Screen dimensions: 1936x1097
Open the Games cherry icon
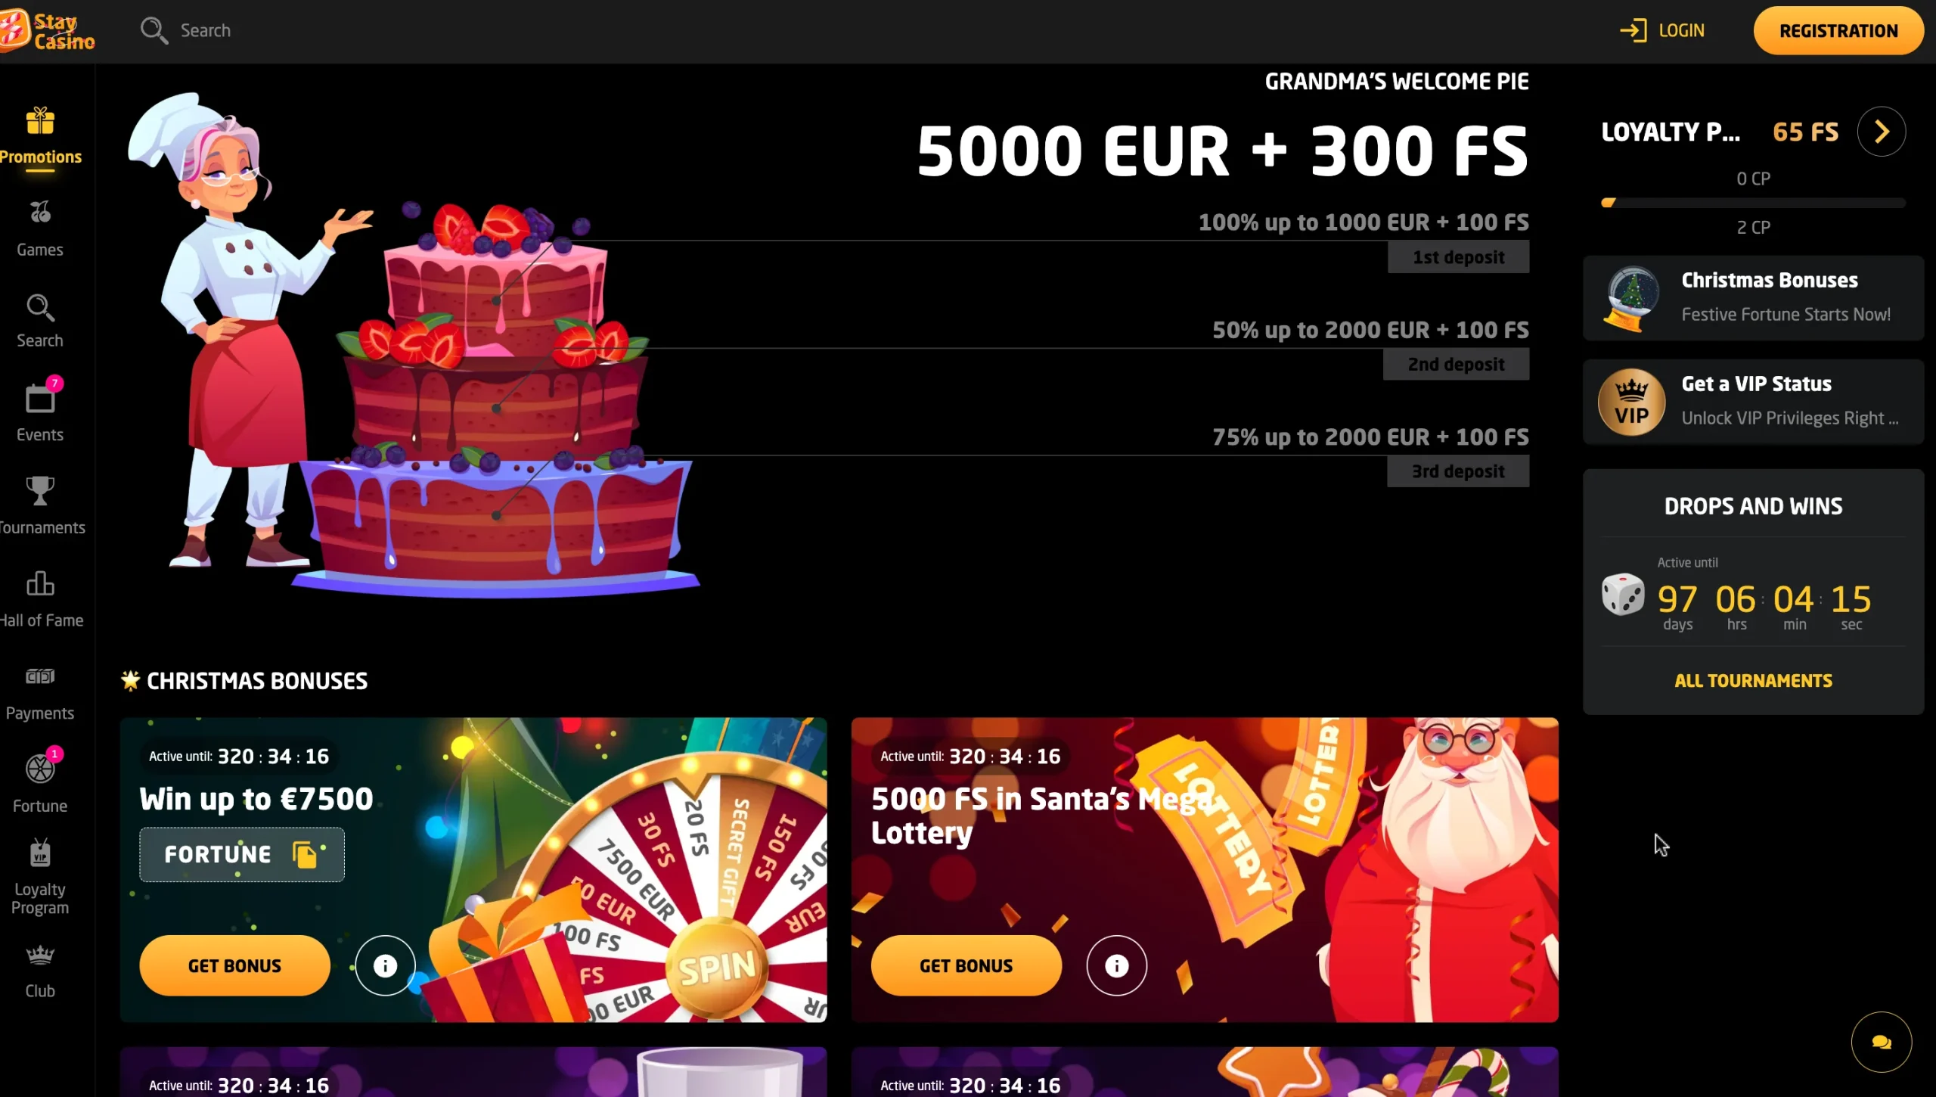point(40,213)
